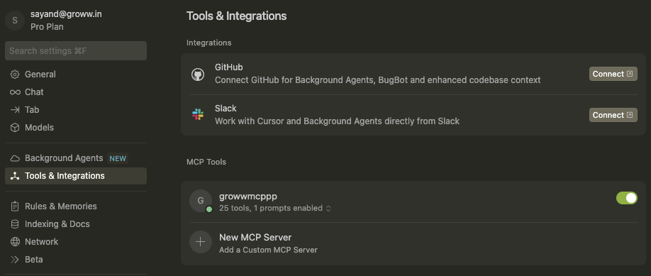Open Network settings
Viewport: 651px width, 276px height.
[76, 241]
